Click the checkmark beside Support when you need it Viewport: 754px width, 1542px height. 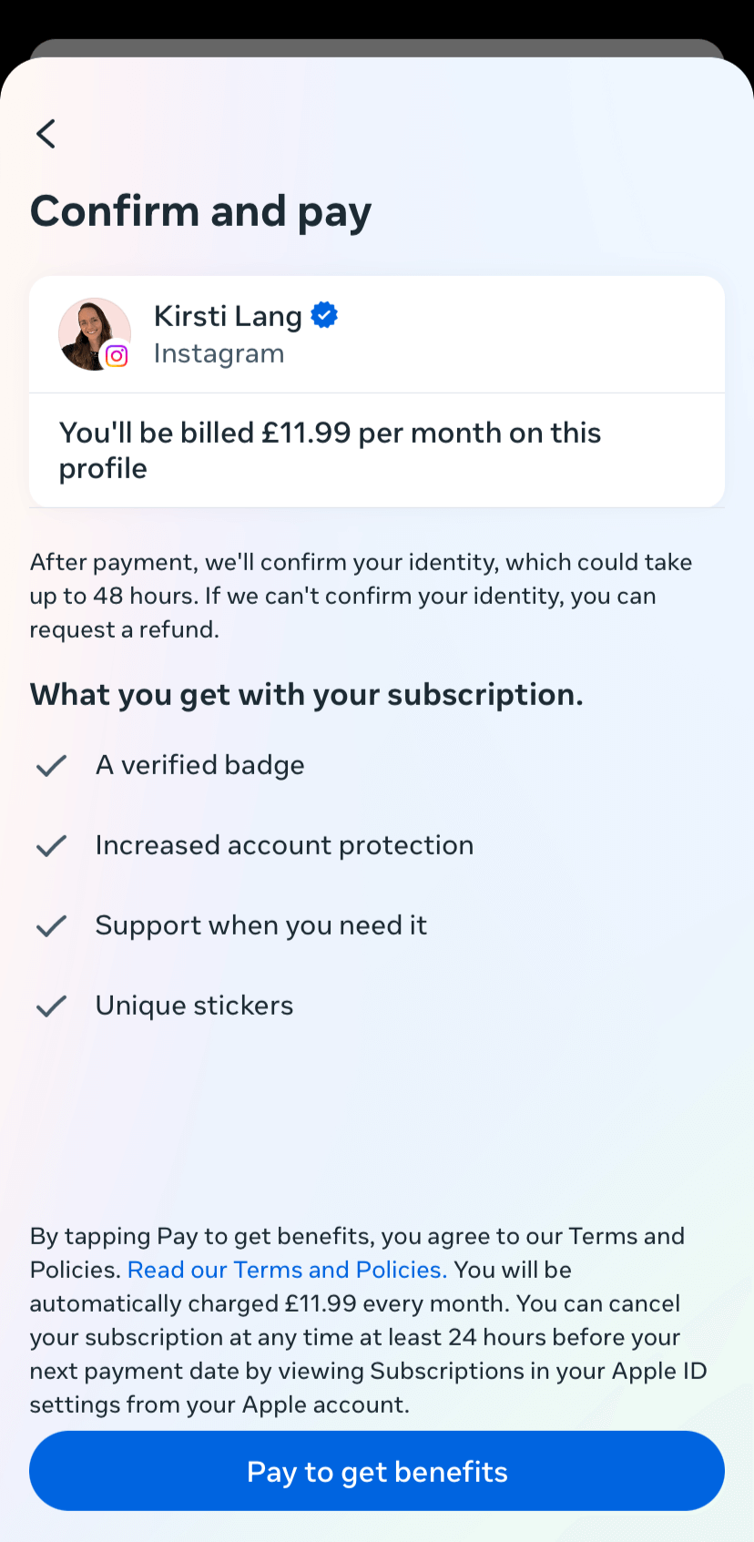click(x=51, y=925)
